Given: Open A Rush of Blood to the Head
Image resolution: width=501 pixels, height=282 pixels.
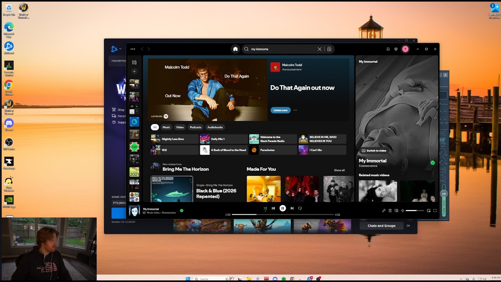Looking at the screenshot, I should tap(224, 150).
